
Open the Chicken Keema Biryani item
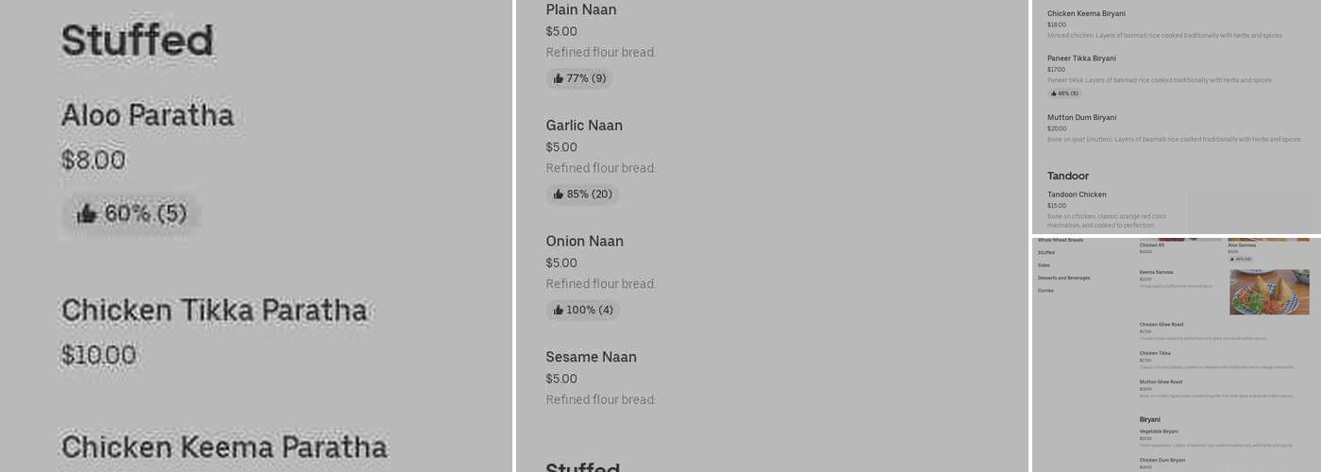point(1086,14)
